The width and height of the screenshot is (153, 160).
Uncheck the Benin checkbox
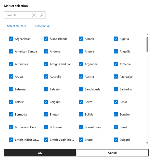point(116,102)
